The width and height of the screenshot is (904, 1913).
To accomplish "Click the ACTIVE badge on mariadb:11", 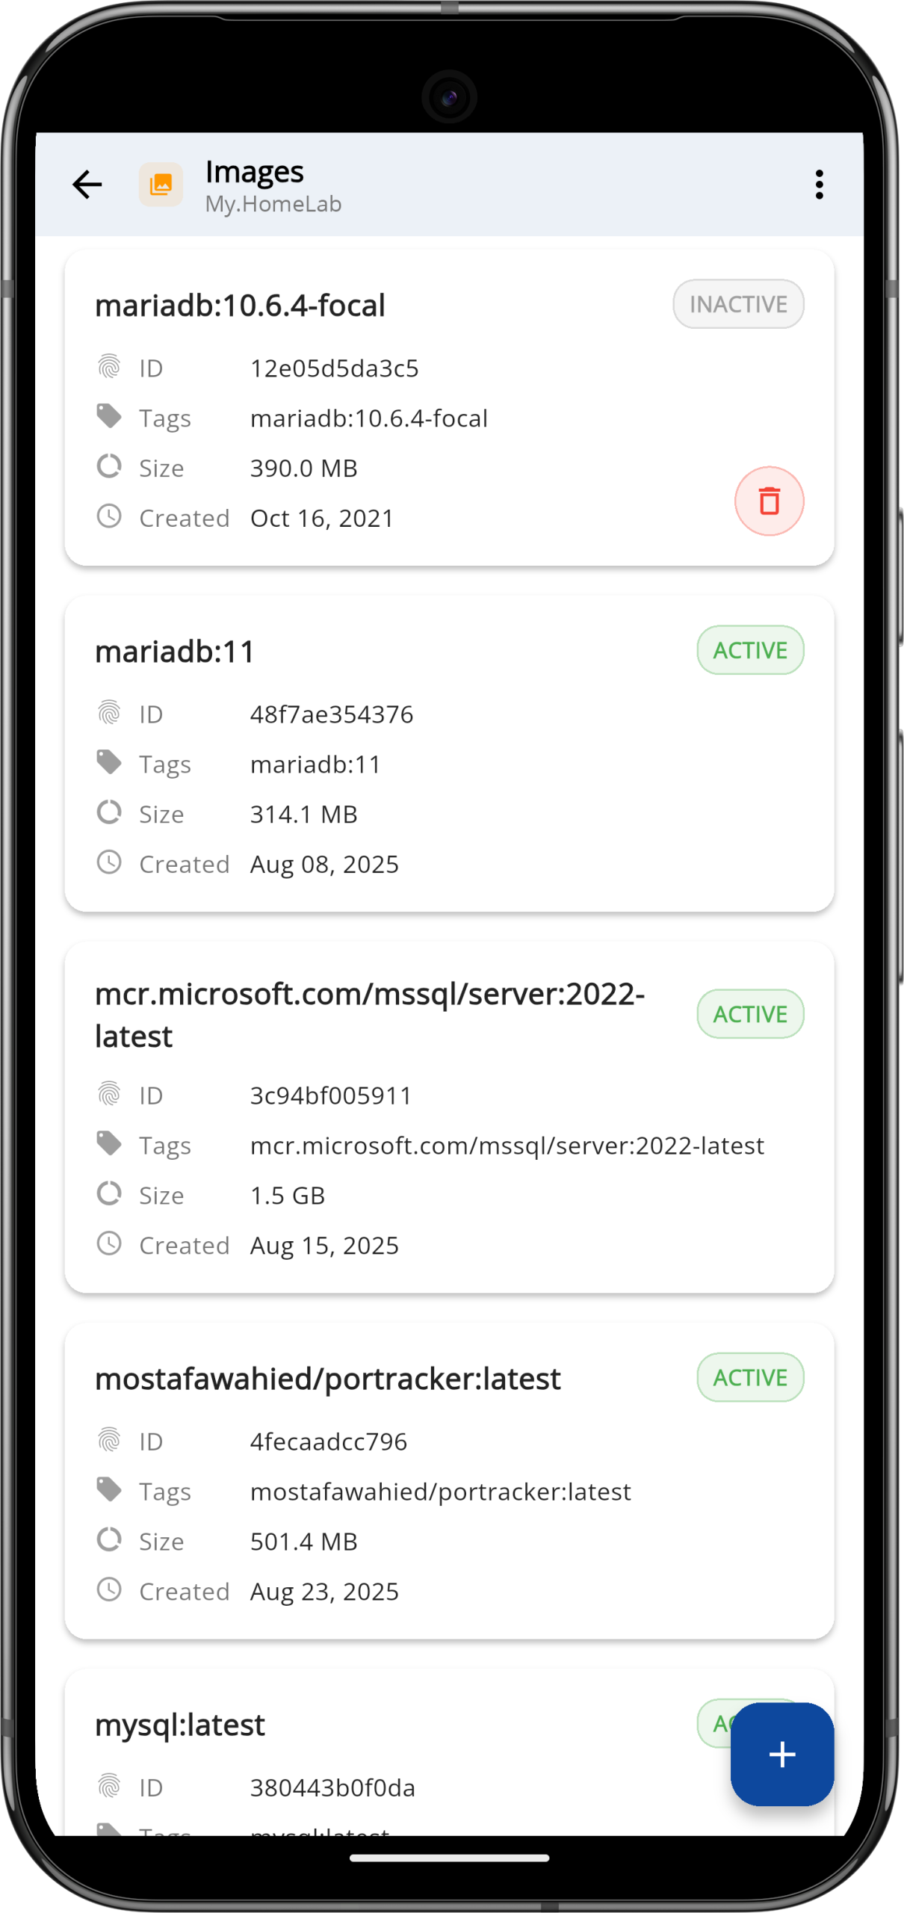I will click(x=749, y=650).
